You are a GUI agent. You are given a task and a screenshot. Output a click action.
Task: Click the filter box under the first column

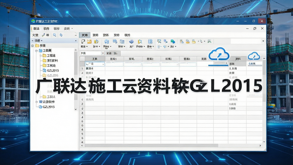95,64
